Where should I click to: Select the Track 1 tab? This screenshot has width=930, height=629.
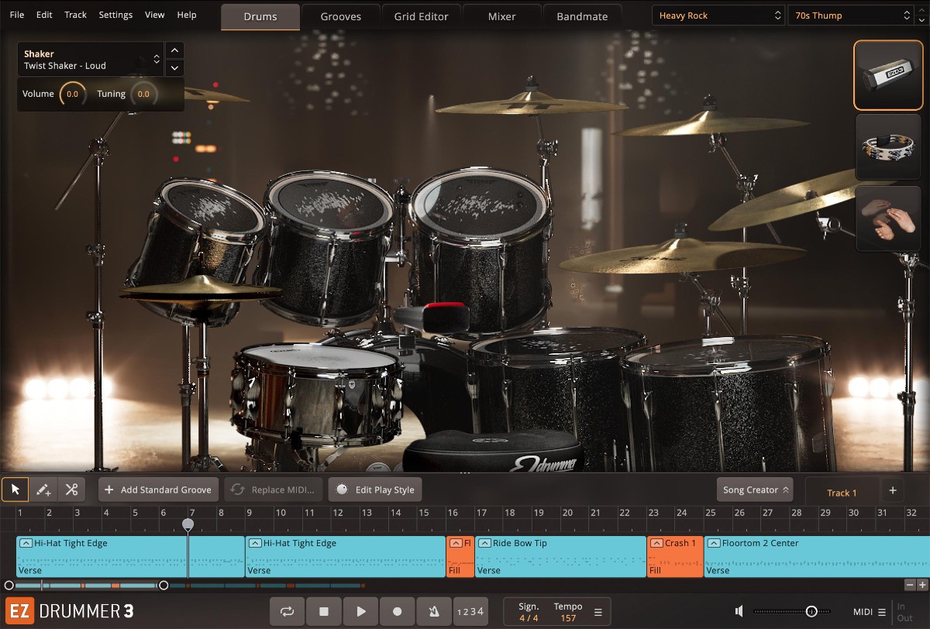842,493
